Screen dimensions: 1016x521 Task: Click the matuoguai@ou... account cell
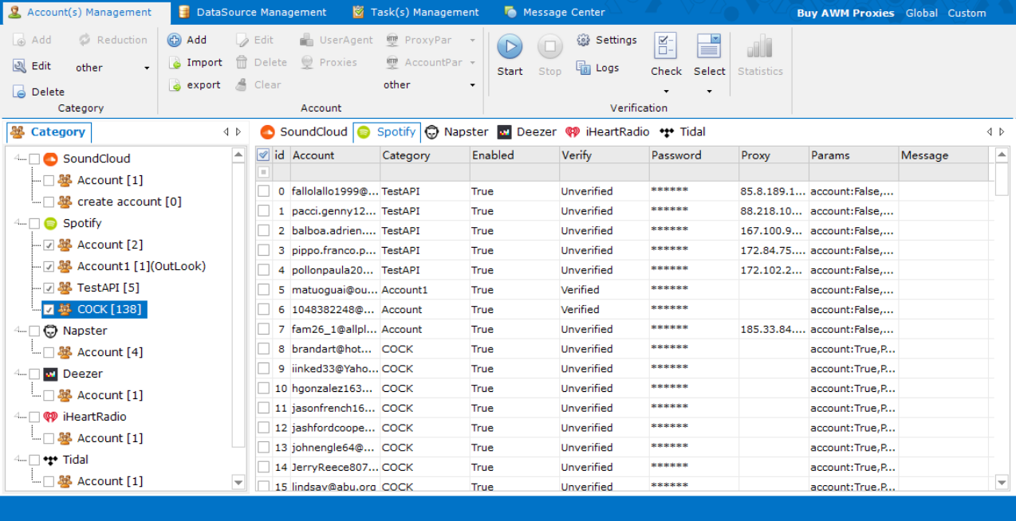335,290
